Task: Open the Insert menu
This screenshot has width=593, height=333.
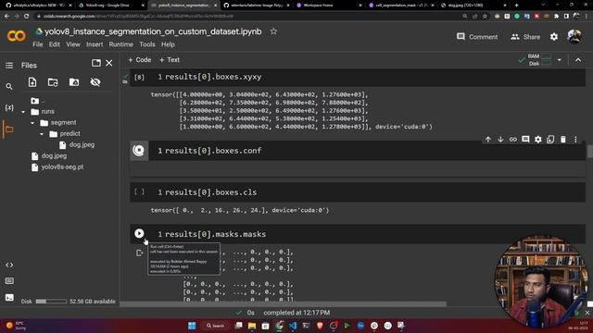Action: pos(95,44)
